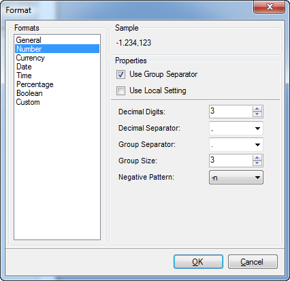Confirm with OK button

[x=198, y=262]
